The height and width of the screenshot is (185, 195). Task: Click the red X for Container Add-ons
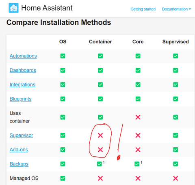point(100,150)
